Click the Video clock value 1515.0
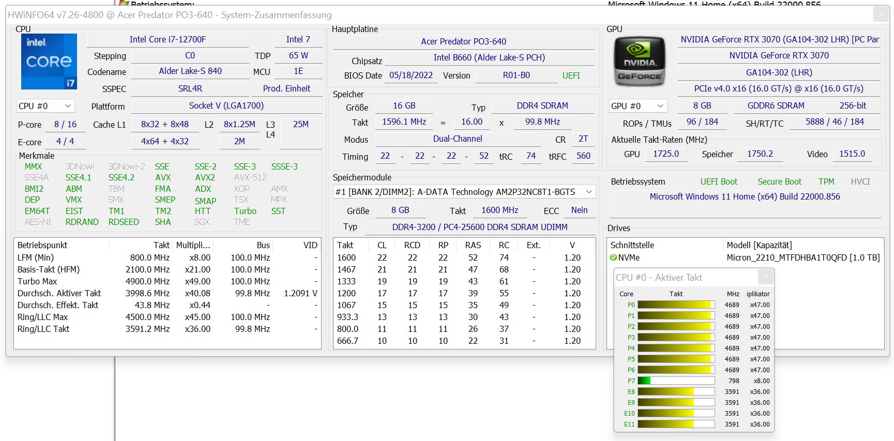The width and height of the screenshot is (894, 441). click(x=852, y=154)
